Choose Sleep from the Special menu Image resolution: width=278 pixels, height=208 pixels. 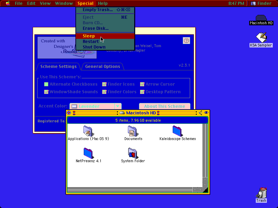click(105, 36)
